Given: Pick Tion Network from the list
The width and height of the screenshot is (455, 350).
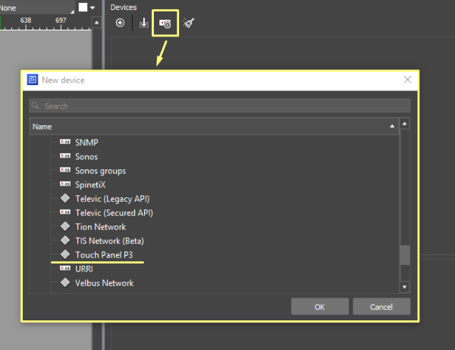Looking at the screenshot, I should 100,227.
